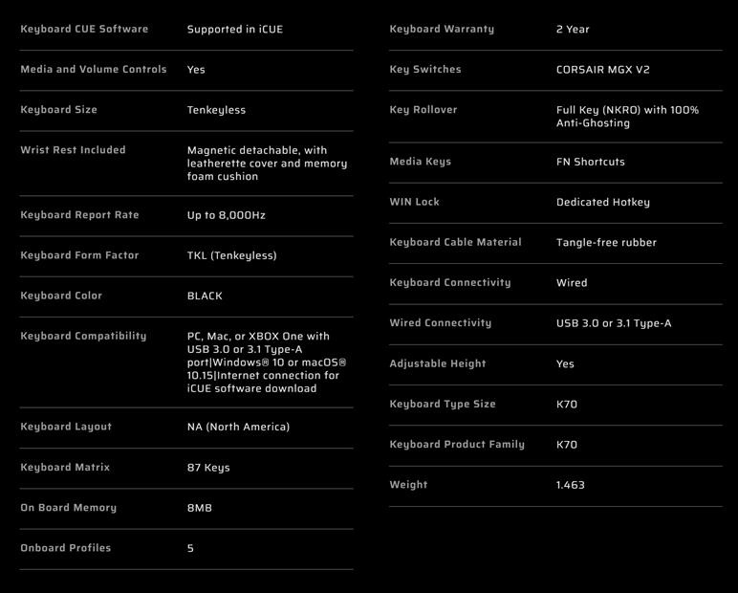Click the Up to 8,000Hz report rate
Screen dimensions: 738x593
[x=226, y=215]
